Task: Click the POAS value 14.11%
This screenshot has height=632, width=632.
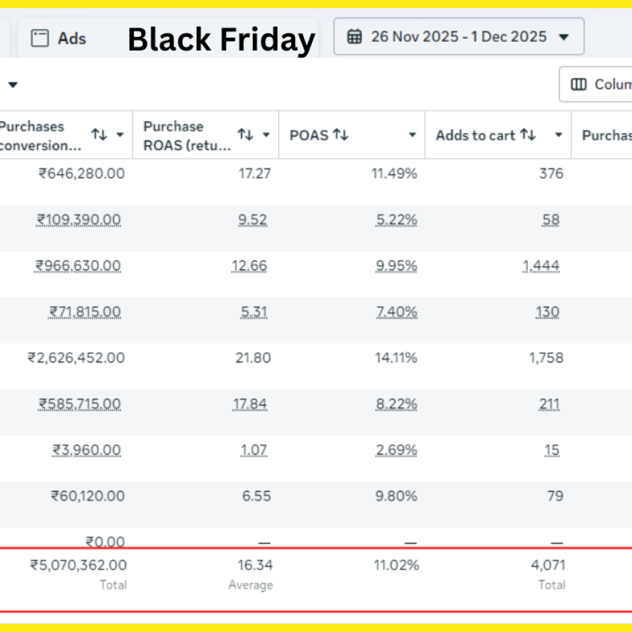Action: (x=396, y=358)
